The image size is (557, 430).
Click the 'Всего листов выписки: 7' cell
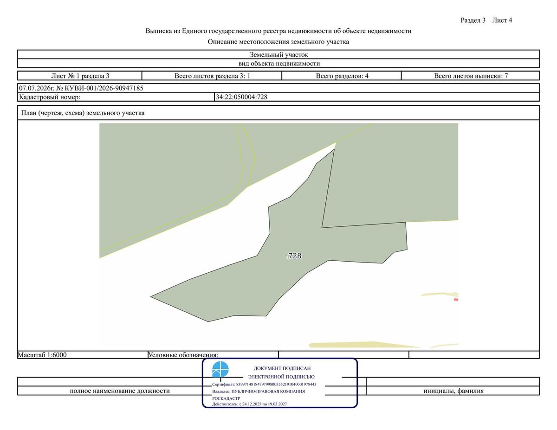[x=470, y=76]
